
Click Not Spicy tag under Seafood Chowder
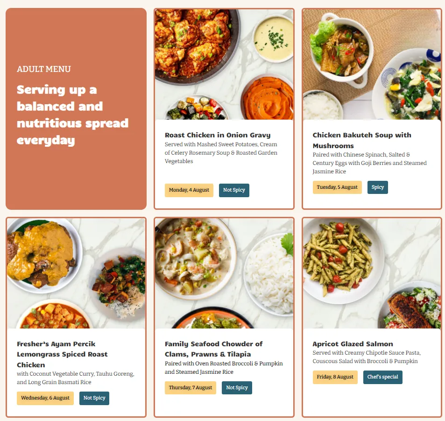pyautogui.click(x=237, y=388)
